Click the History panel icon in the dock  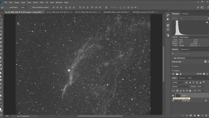click(168, 15)
